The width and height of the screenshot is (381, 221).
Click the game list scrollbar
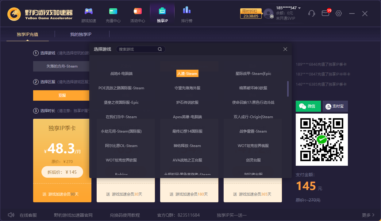point(288,89)
